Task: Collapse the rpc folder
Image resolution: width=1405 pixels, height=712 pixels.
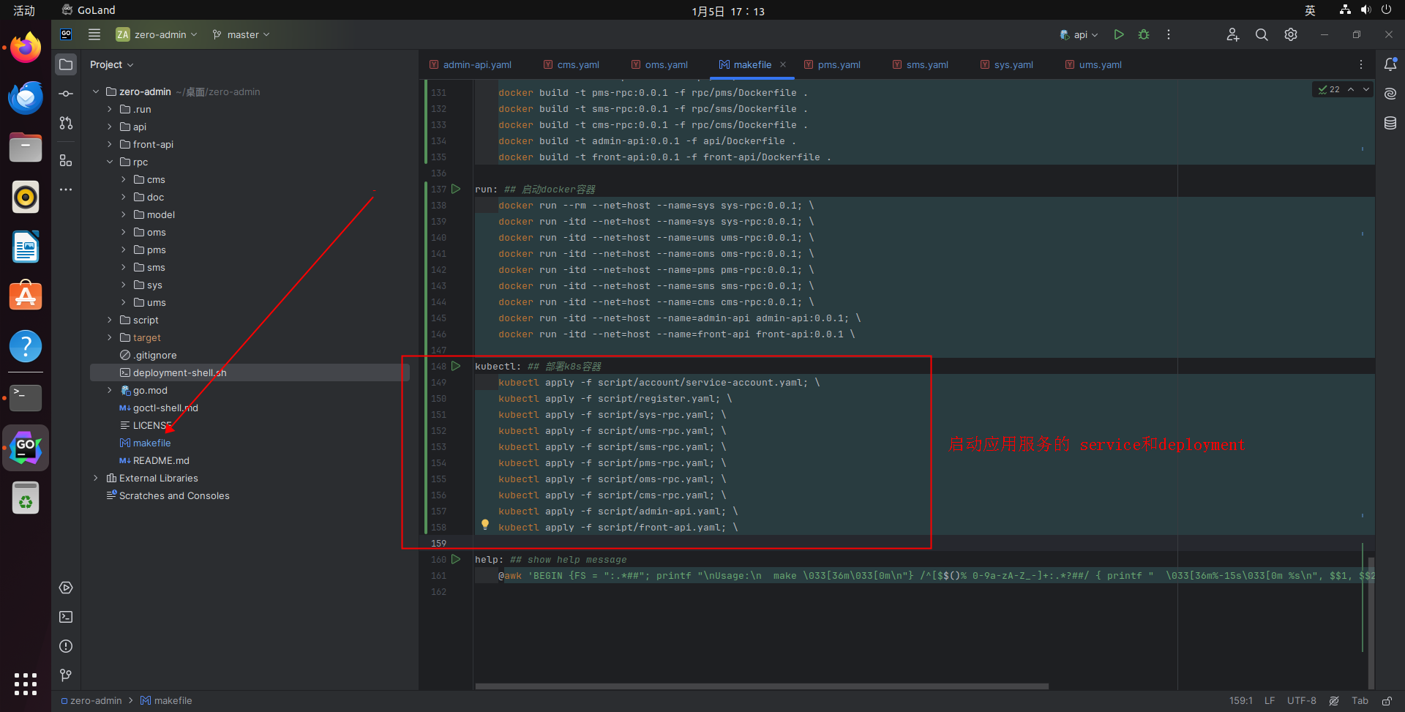Action: point(110,162)
